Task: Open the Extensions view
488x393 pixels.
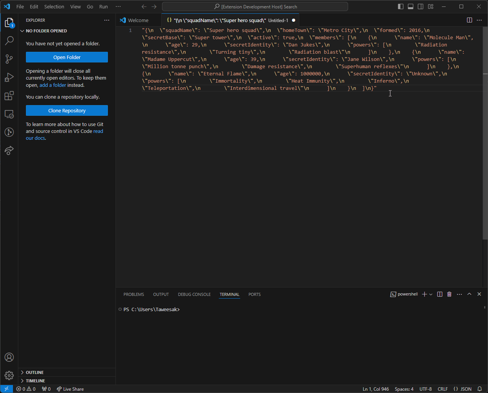Action: coord(9,96)
